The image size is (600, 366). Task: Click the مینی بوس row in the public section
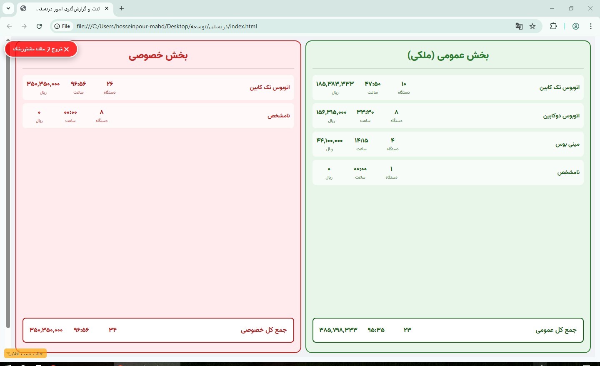pos(448,144)
